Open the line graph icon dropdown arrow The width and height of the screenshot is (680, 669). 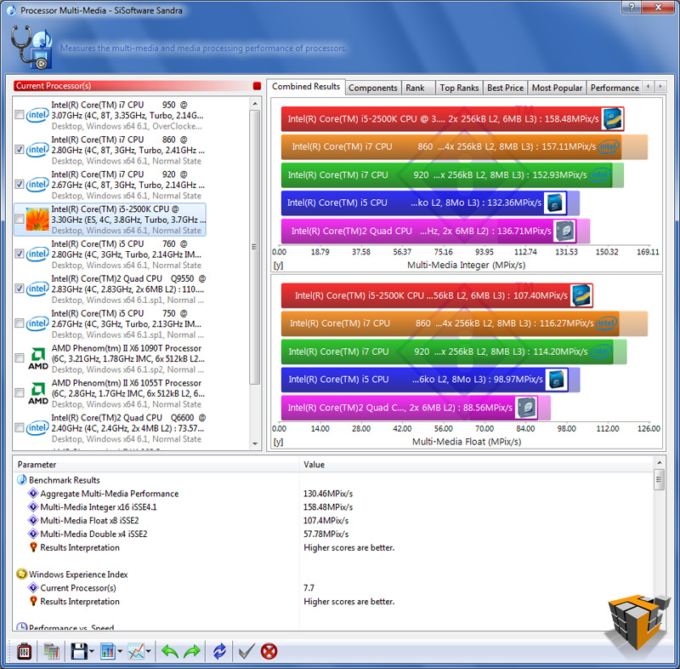coord(148,651)
